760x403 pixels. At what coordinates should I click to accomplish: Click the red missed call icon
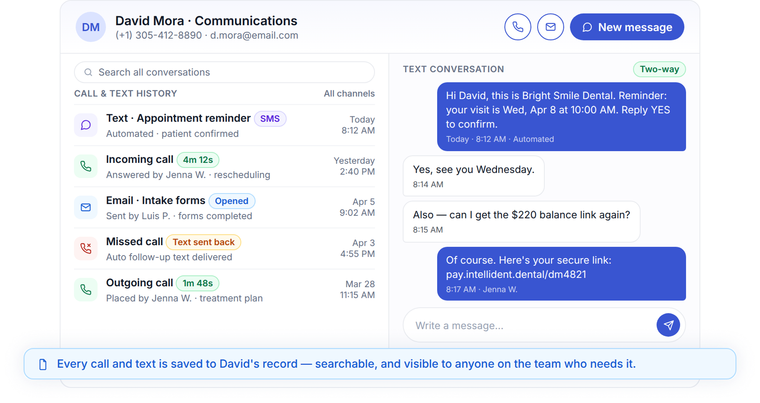[x=86, y=249]
